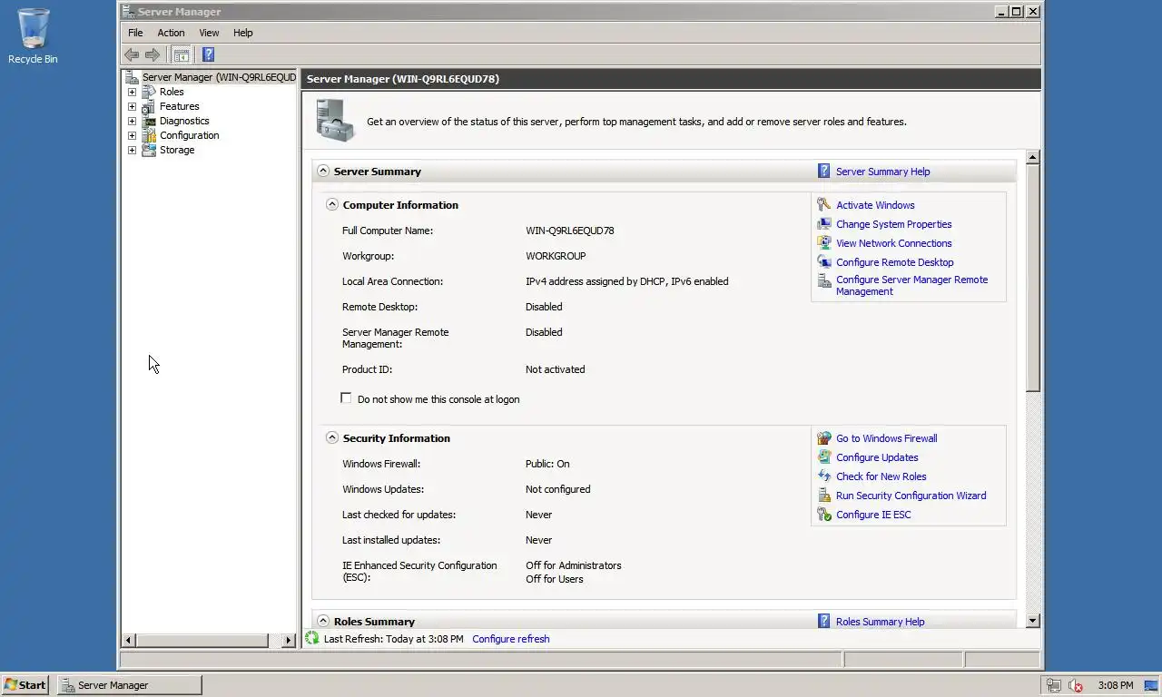Expand the Storage tree node
This screenshot has height=697, width=1162.
(132, 150)
